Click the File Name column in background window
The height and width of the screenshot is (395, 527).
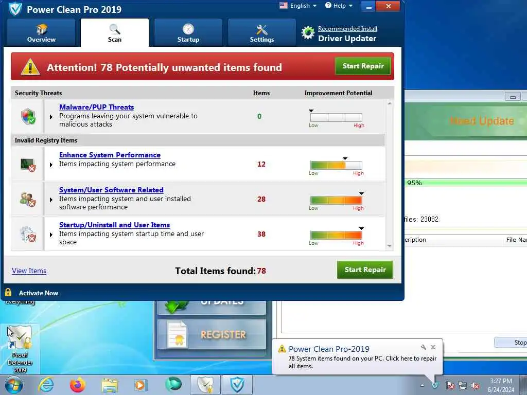point(516,240)
